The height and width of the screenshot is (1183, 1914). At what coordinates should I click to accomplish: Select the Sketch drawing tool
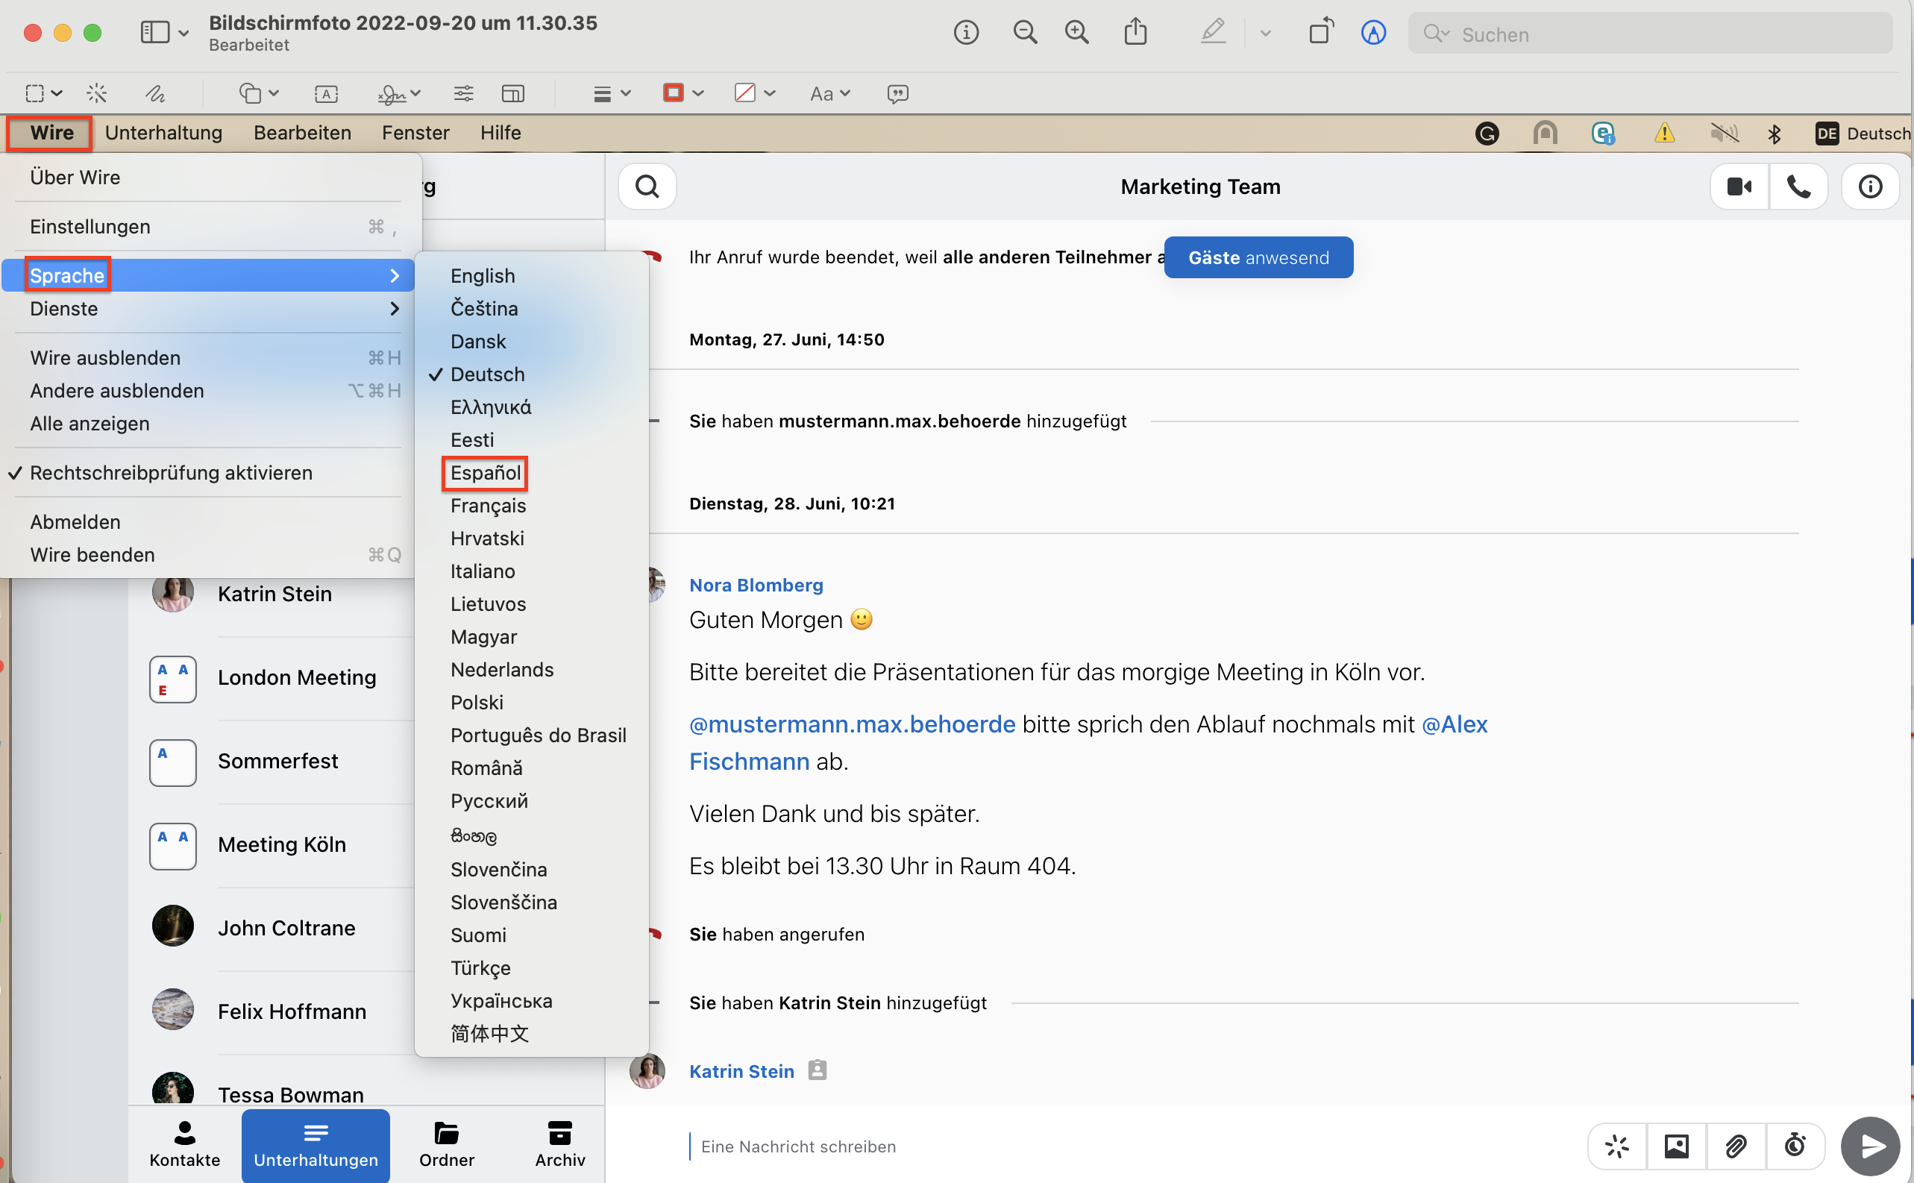point(156,94)
